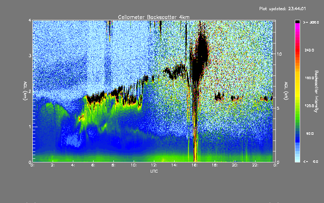
Task: Click the "1" tick on the km axis
Action: 30,127
